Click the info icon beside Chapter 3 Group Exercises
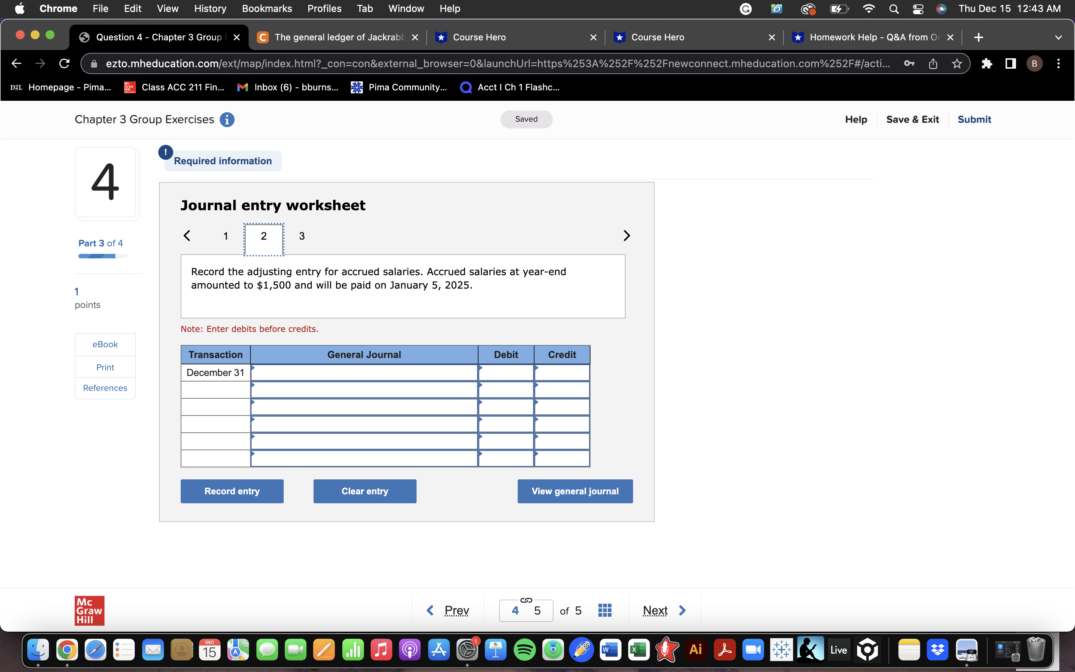1075x672 pixels. [227, 119]
